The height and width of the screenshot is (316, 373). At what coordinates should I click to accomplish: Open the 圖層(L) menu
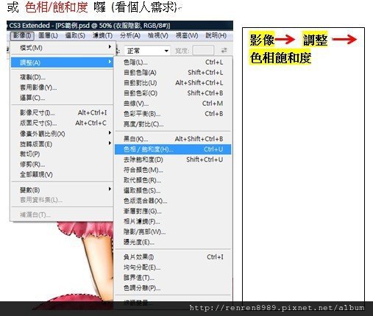point(48,36)
